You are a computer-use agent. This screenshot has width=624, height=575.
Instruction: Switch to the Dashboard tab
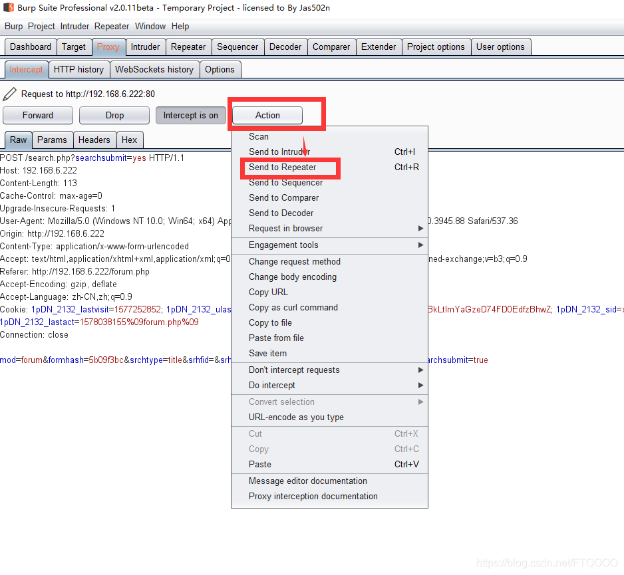[x=31, y=47]
